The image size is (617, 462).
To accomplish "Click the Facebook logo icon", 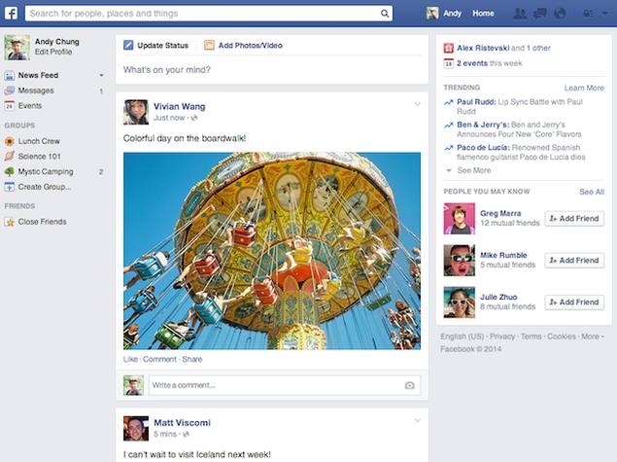I will click(x=12, y=14).
